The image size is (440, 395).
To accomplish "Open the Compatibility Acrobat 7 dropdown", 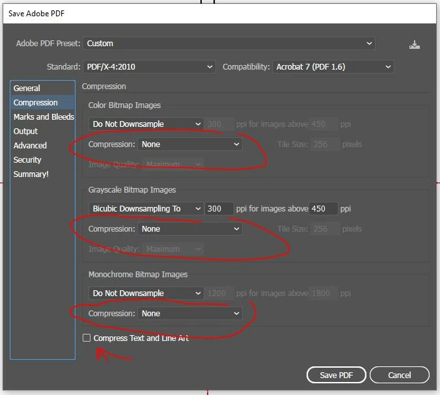I will tap(333, 67).
